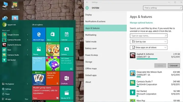This screenshot has height=102, width=183.
Task: Open Microsoft Edge tile in Start menu
Action: point(39,34)
